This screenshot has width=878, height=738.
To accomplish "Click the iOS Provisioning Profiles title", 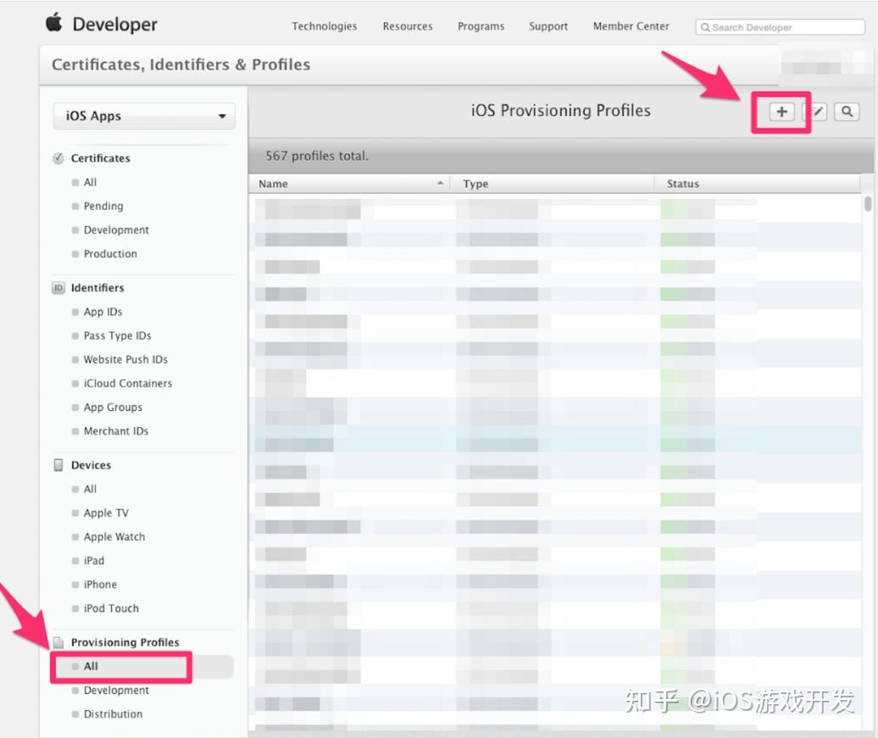I will 560,111.
